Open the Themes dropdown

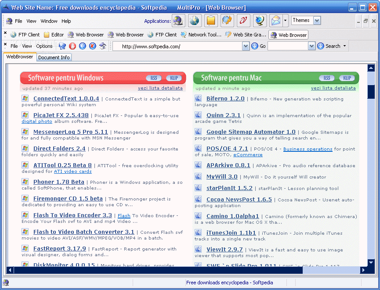317,21
